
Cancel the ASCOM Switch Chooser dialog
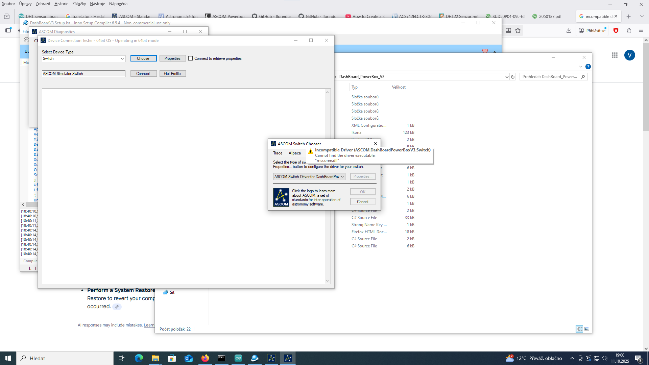tap(363, 201)
